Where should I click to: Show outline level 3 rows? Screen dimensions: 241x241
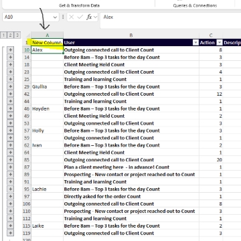coord(17,35)
